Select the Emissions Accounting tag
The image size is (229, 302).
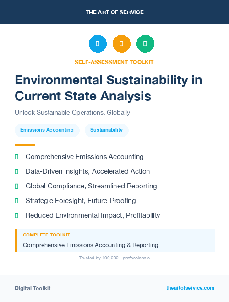(47, 130)
